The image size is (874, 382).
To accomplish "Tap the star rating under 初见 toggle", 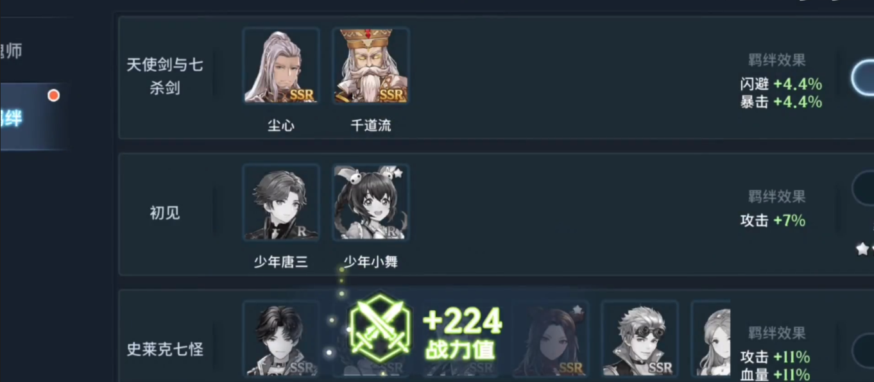I will coord(865,249).
